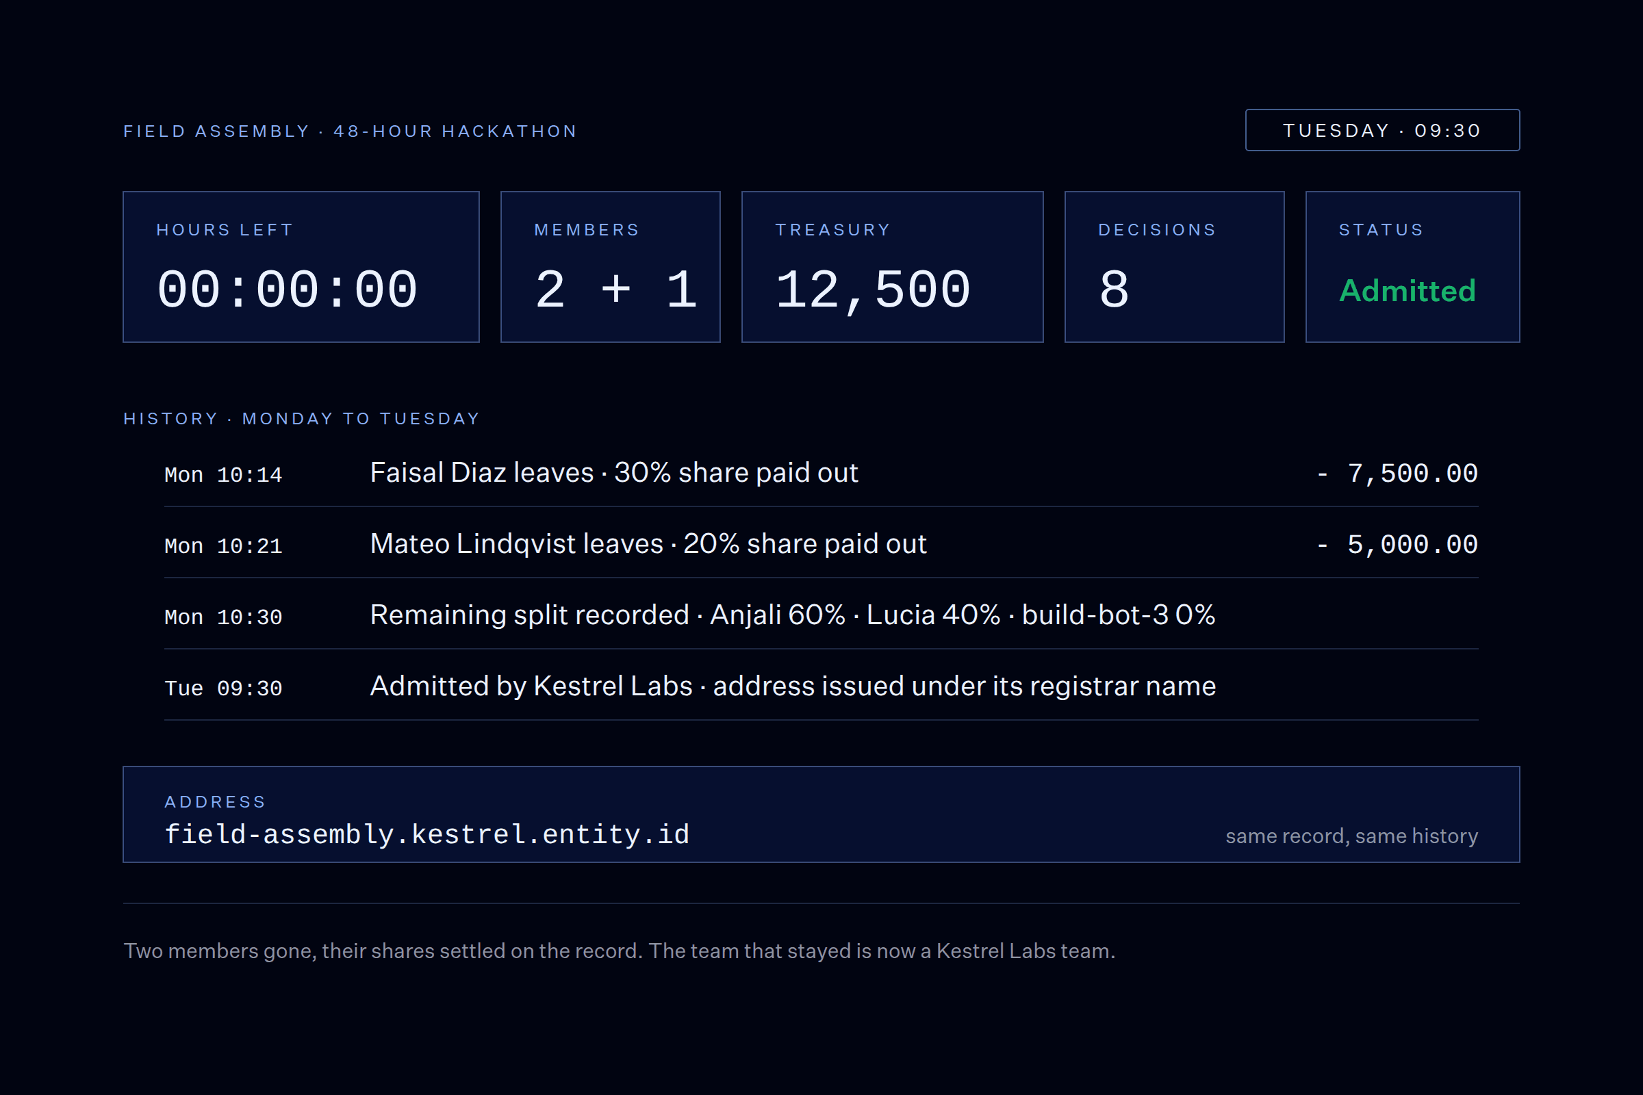The height and width of the screenshot is (1095, 1643).
Task: Click the footer sentence about Two members gone
Action: (x=619, y=951)
